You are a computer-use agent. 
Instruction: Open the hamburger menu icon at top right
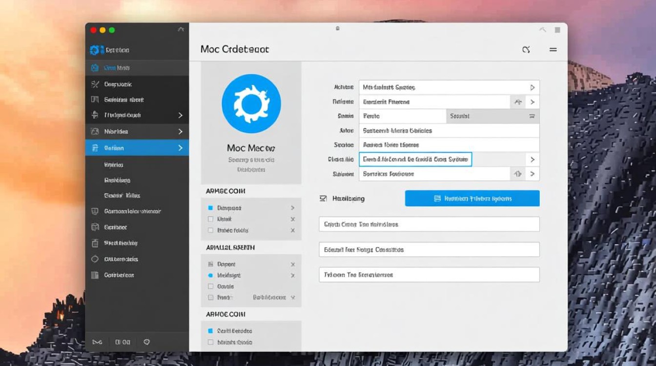pyautogui.click(x=553, y=50)
